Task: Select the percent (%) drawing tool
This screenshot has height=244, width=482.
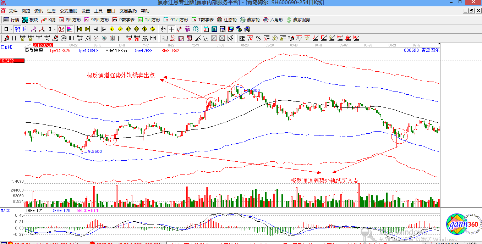Action: (258, 38)
